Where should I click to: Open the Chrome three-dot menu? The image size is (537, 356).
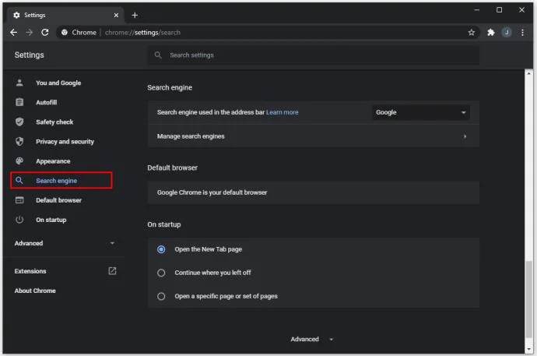[x=522, y=32]
